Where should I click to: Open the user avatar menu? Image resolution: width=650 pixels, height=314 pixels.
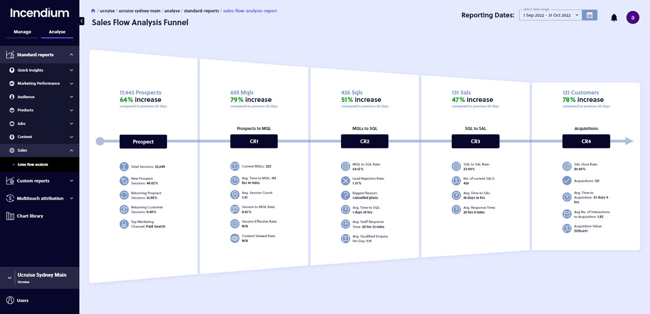point(633,17)
